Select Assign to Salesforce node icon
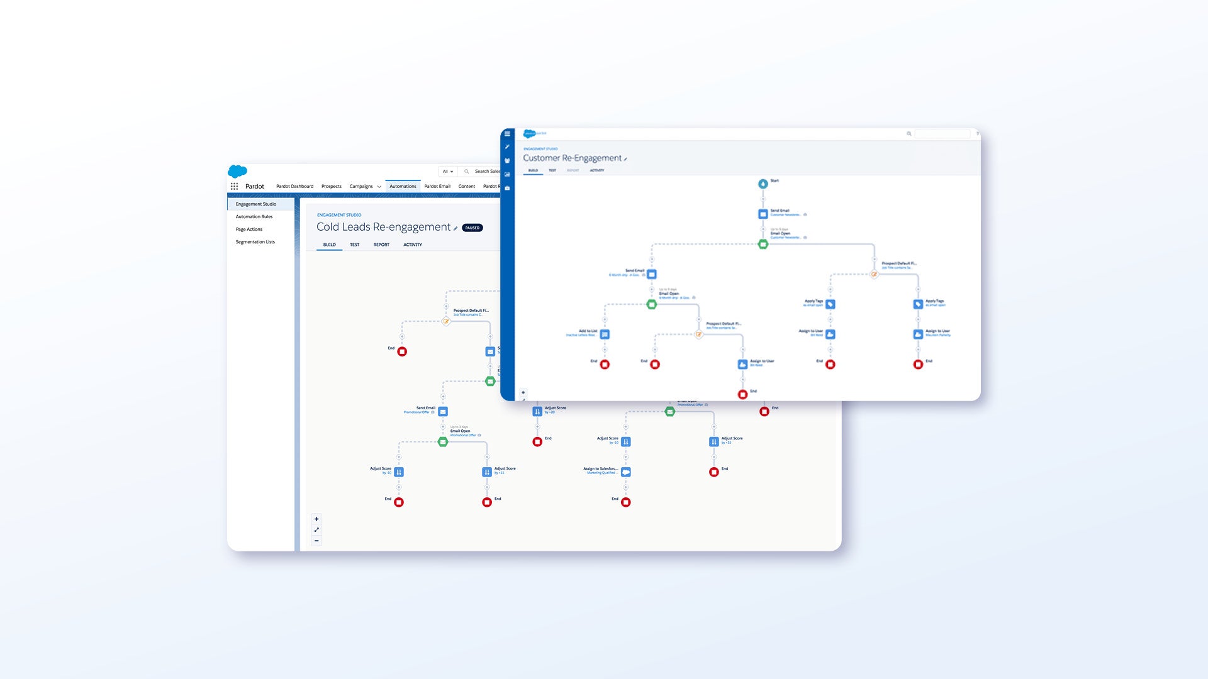This screenshot has width=1208, height=679. [625, 472]
